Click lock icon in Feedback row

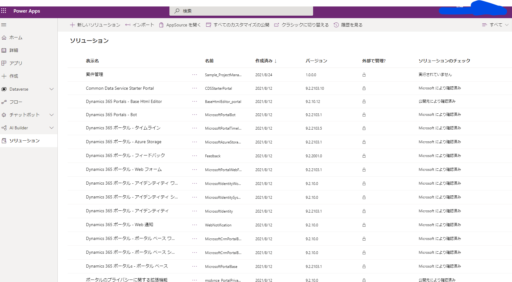(364, 156)
